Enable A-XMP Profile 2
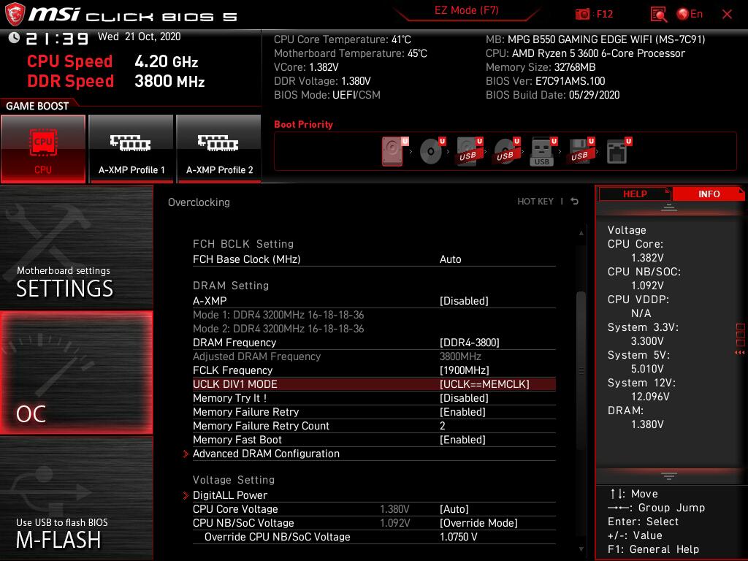748x561 pixels. click(x=219, y=148)
